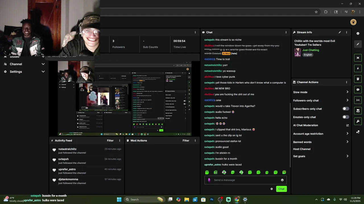Image resolution: width=364 pixels, height=204 pixels.
Task: Send message with green Chat button
Action: 281,189
